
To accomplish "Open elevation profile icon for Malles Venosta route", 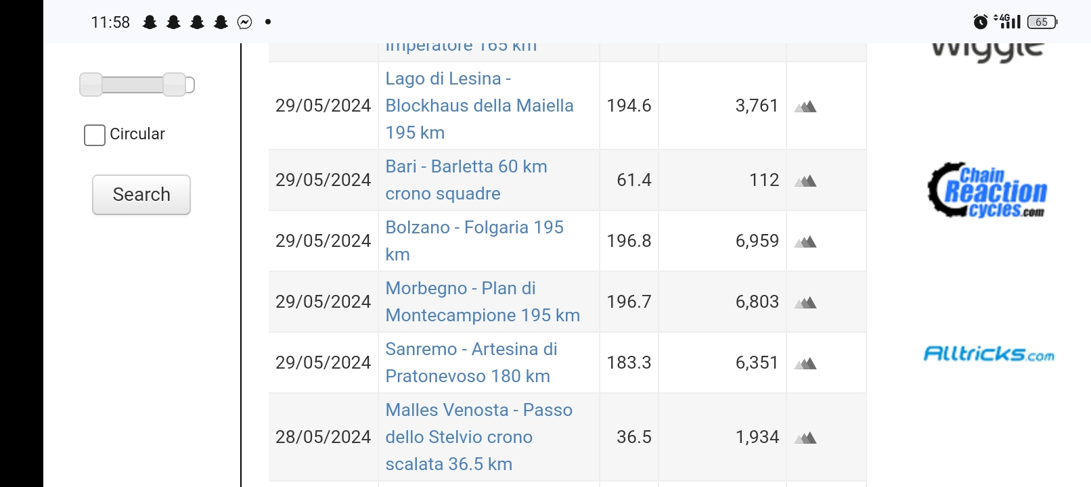I will pyautogui.click(x=805, y=438).
